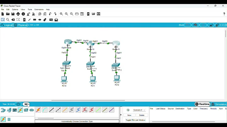227x127 pixels.
Task: Select PC12 in the workspace
Action: click(x=117, y=78)
